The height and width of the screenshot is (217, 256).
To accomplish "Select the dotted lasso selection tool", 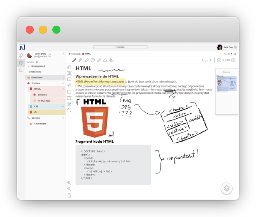I will 69,110.
